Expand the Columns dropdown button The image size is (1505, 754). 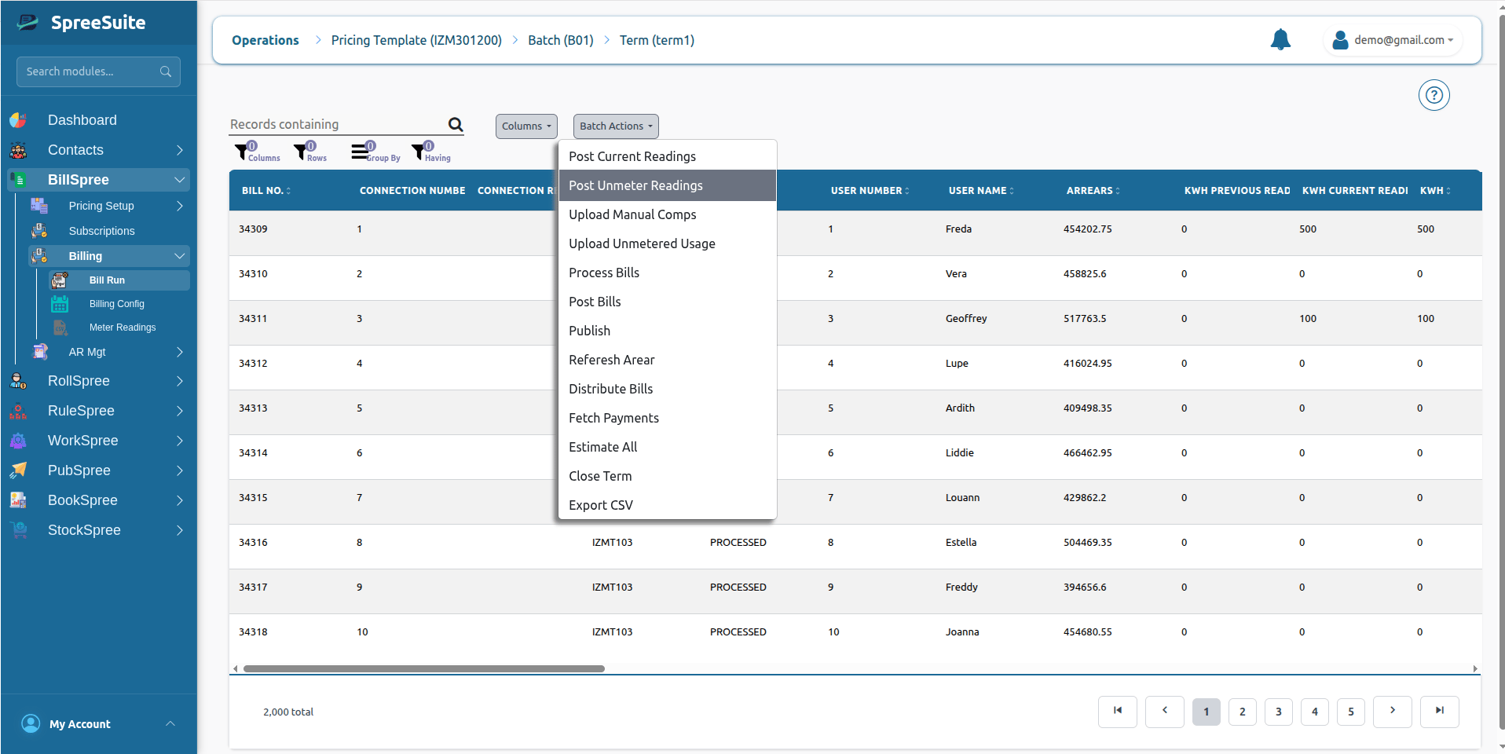click(526, 126)
